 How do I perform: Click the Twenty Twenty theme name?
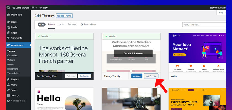coord(112,76)
